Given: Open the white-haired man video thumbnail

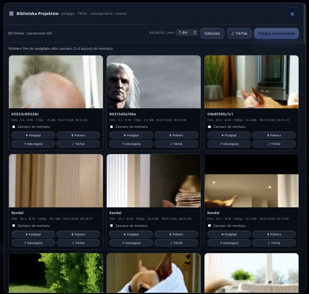Looking at the screenshot, I should tap(153, 82).
